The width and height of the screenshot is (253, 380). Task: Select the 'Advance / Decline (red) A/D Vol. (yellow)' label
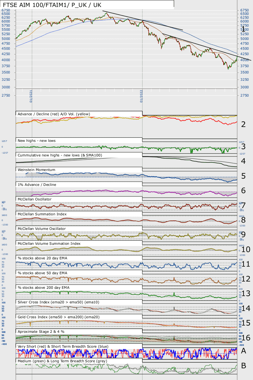pos(54,114)
